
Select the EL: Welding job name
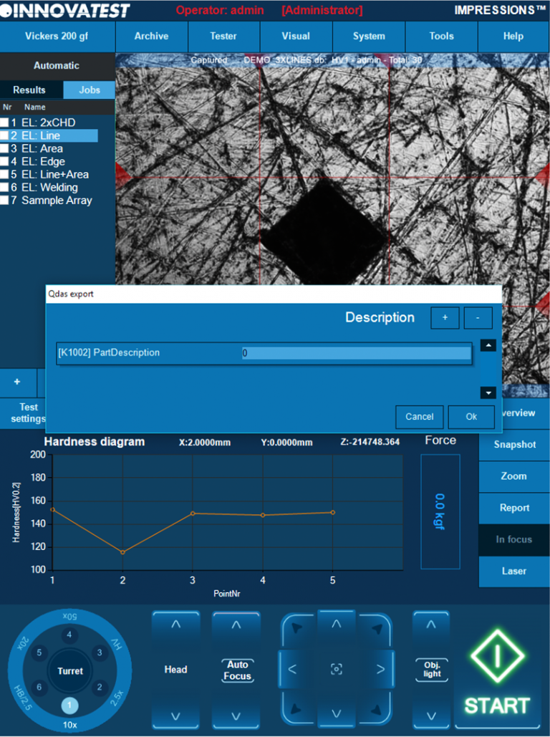pyautogui.click(x=49, y=188)
